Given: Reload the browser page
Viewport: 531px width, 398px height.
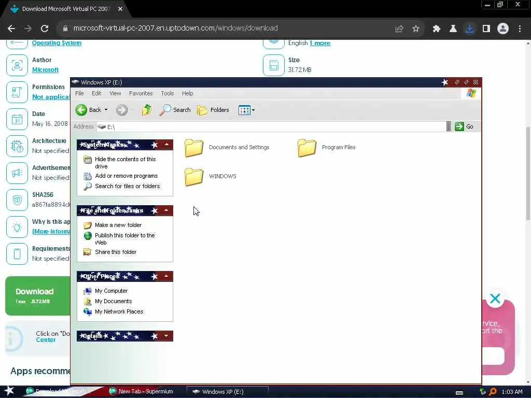Looking at the screenshot, I should [x=45, y=29].
